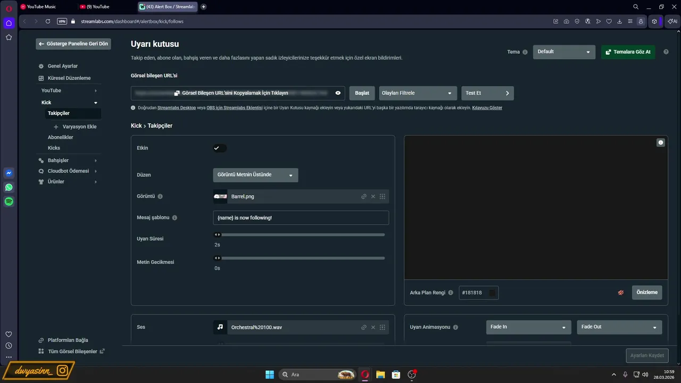Open the Fade Out animation dropdown

click(x=619, y=327)
